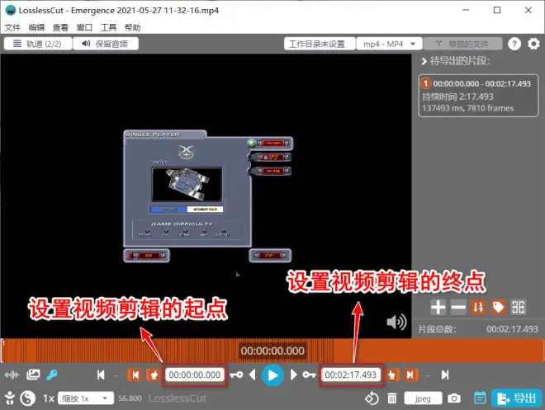Open the 窗口 menu

[84, 27]
